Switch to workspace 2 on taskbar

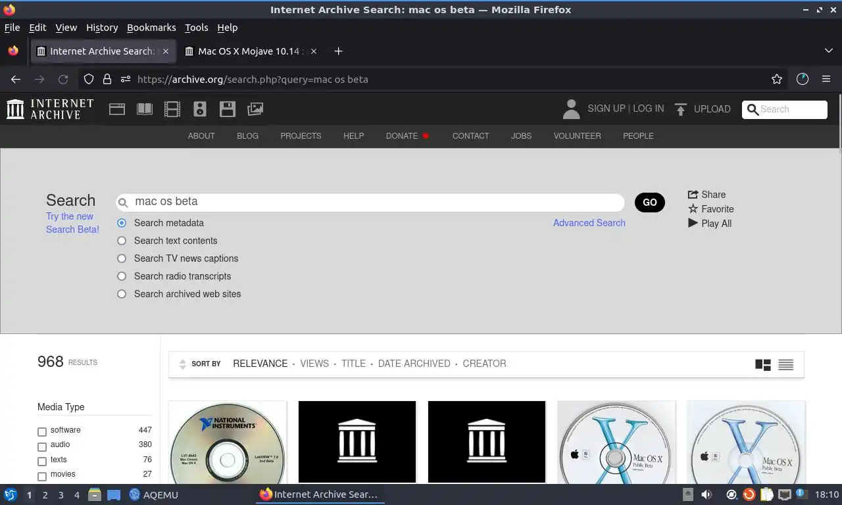pyautogui.click(x=45, y=494)
